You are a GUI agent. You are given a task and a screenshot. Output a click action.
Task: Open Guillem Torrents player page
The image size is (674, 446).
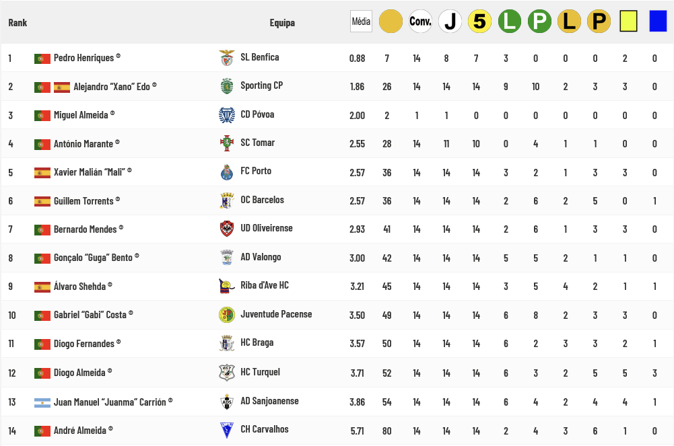(x=83, y=201)
